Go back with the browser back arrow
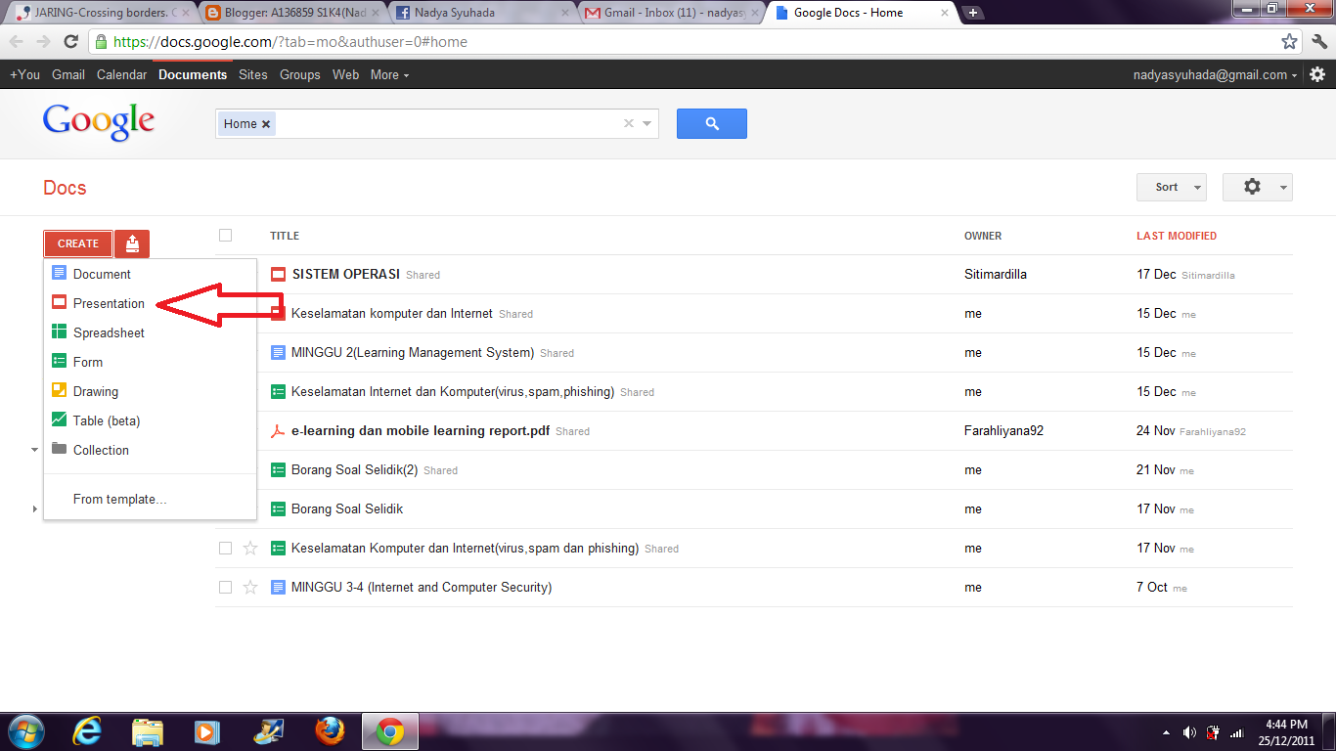This screenshot has width=1336, height=751. [16, 42]
